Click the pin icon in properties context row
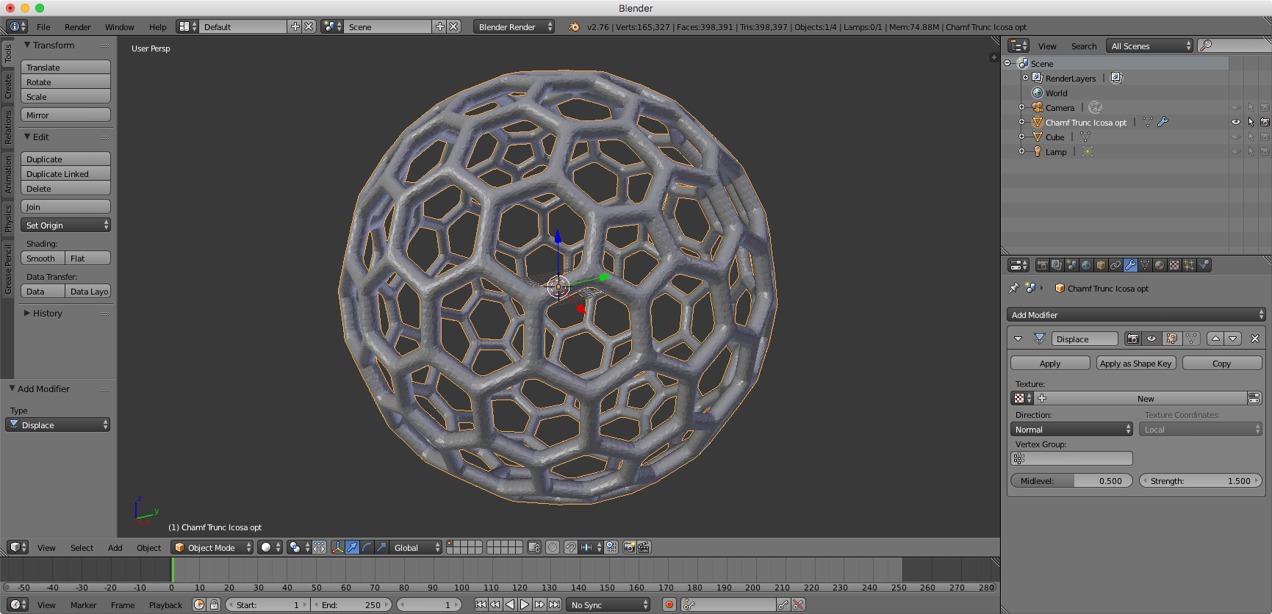The height and width of the screenshot is (614, 1272). click(x=1014, y=288)
